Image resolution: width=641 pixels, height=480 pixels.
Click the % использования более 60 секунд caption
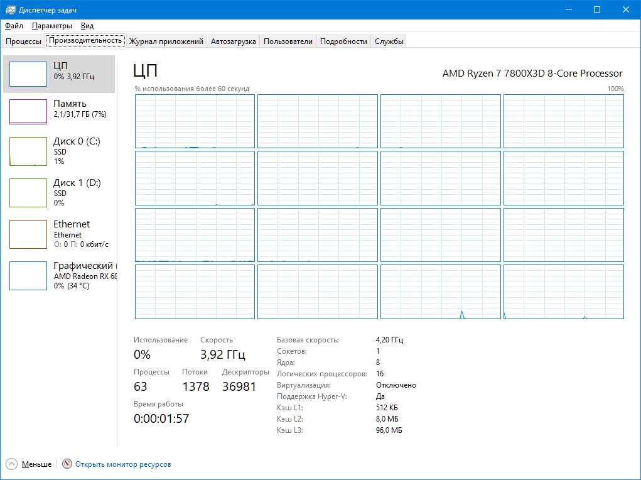pos(191,89)
